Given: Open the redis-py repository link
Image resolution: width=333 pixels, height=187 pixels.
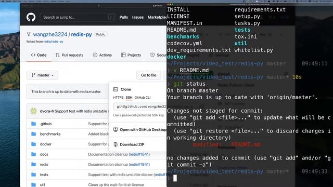Looking at the screenshot, I should coord(81,34).
